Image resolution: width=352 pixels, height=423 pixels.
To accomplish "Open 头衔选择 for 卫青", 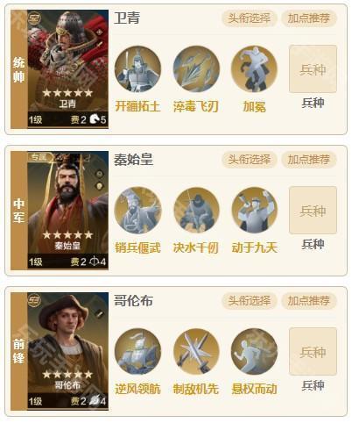I will [x=250, y=18].
